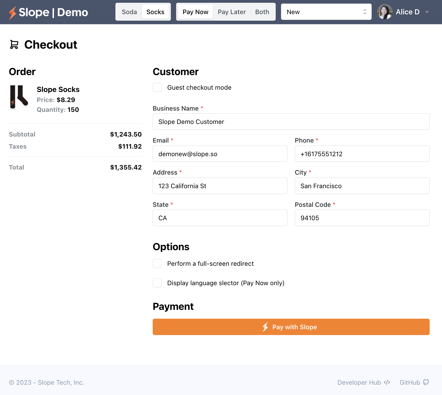Viewport: 442px width, 395px height.
Task: Click into the Address input field
Action: pyautogui.click(x=220, y=186)
